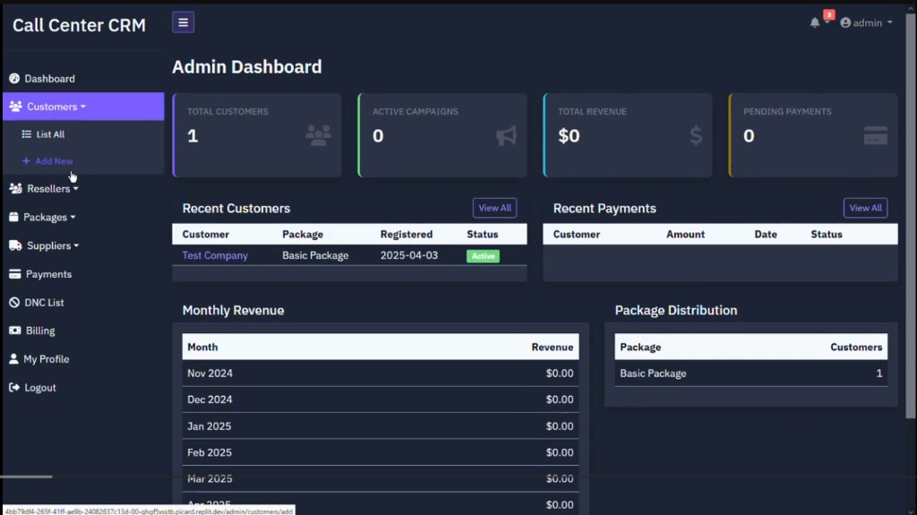Click the Revenue column header
917x515 pixels.
pos(552,347)
